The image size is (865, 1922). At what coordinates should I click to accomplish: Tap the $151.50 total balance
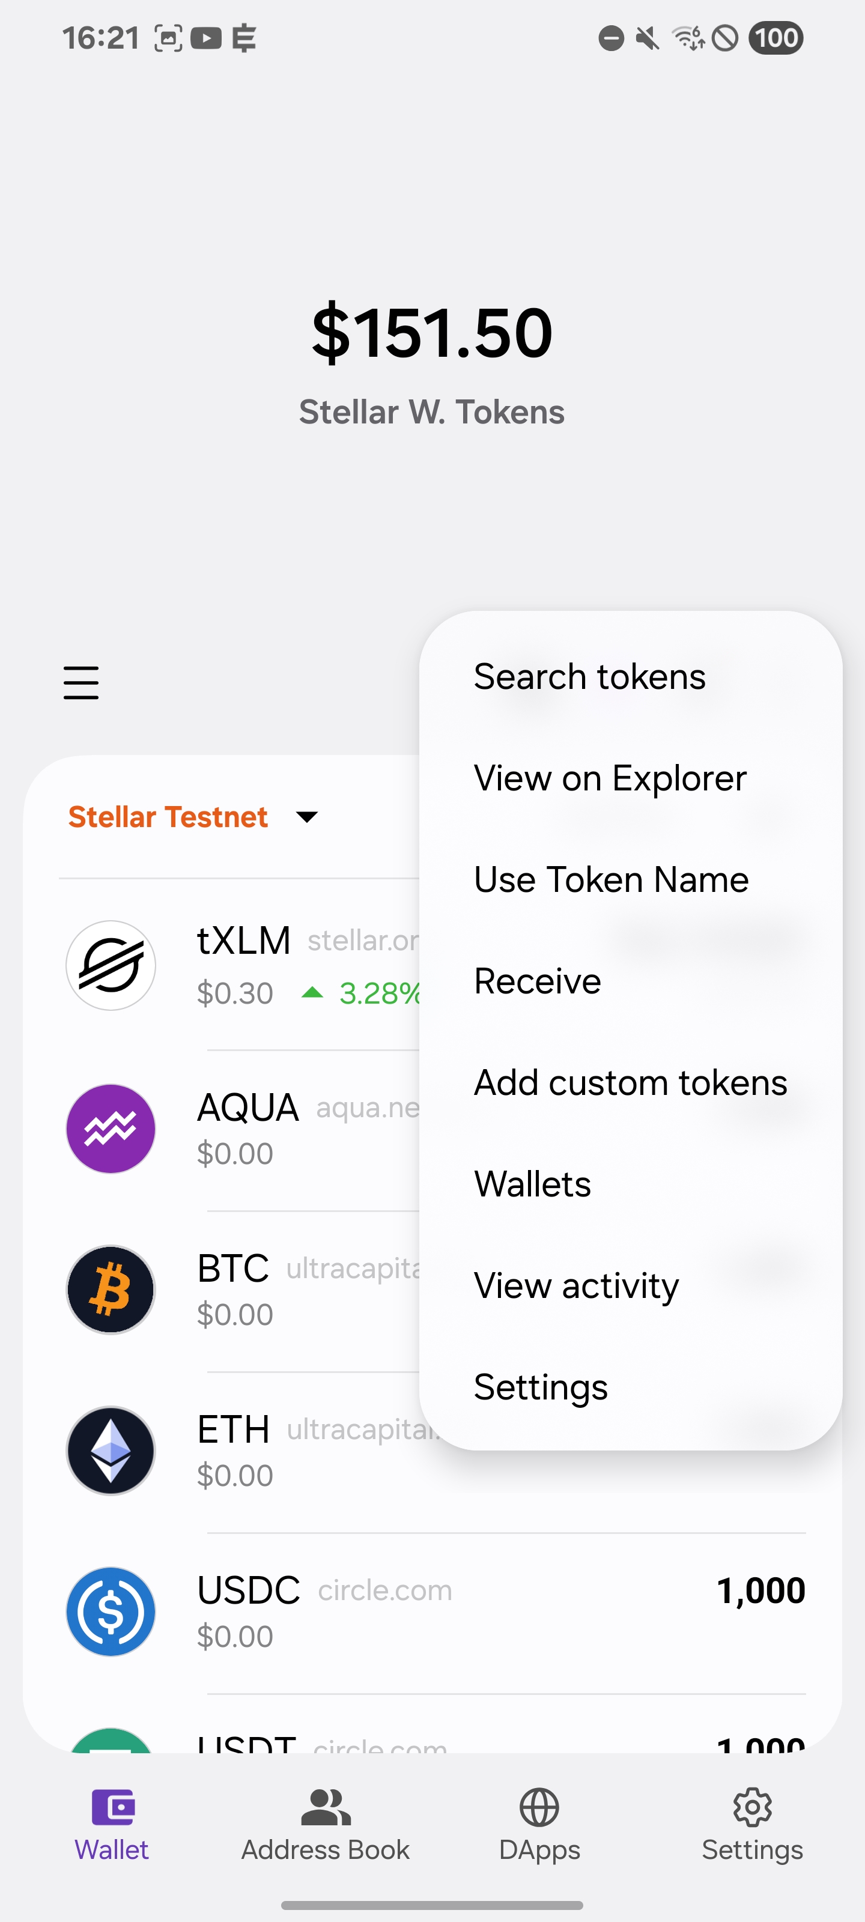[432, 333]
